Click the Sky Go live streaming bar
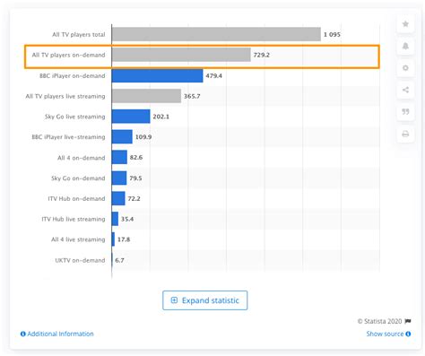The image size is (425, 356). click(131, 117)
